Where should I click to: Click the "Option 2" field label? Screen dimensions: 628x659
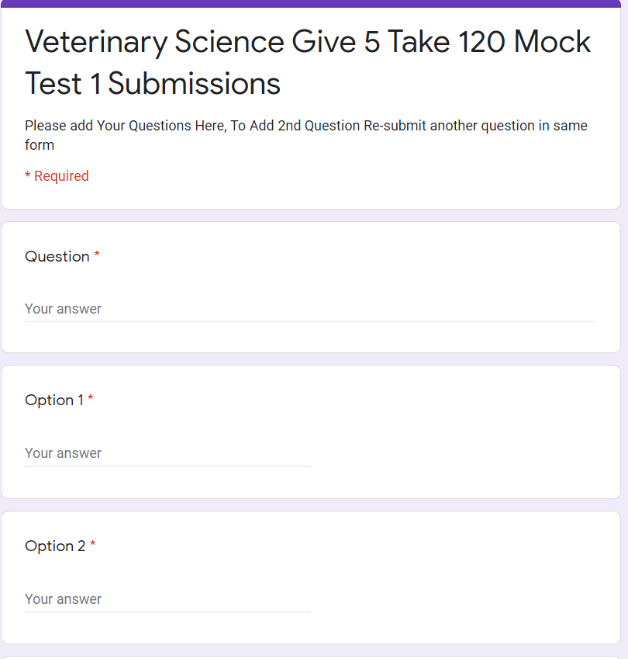point(55,546)
